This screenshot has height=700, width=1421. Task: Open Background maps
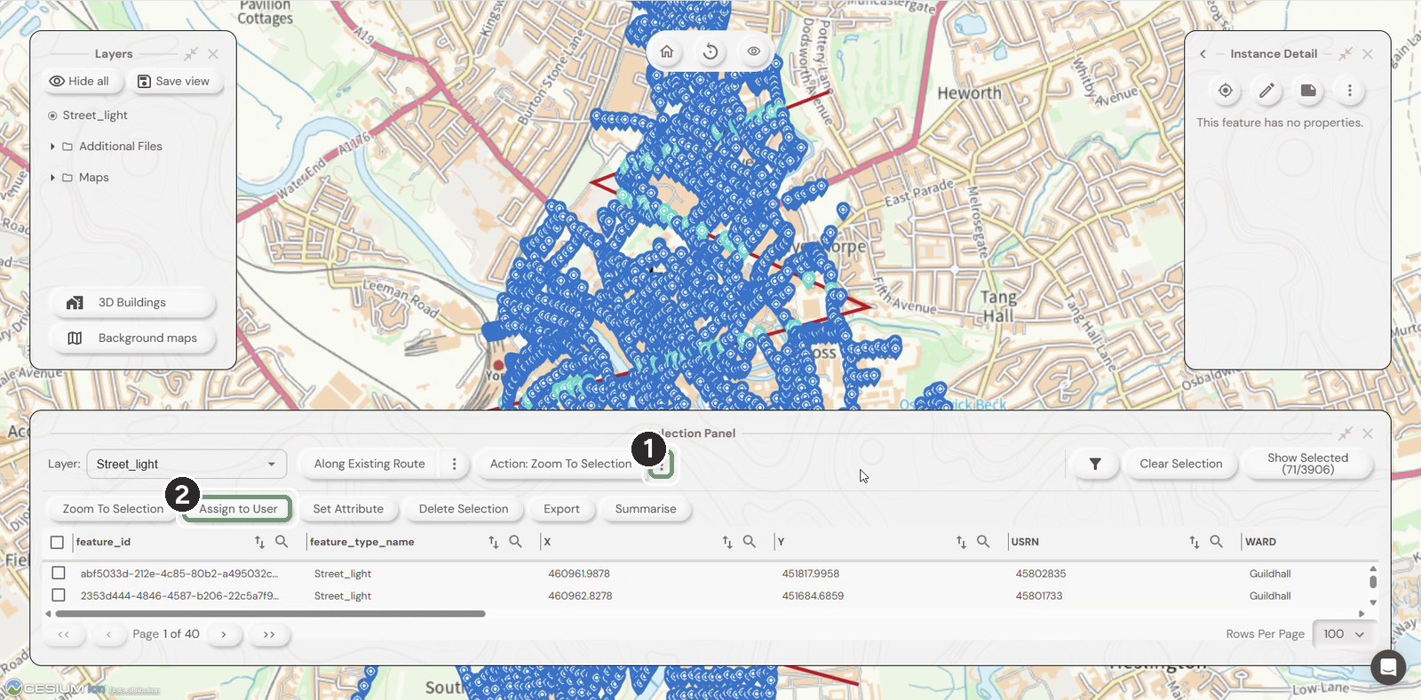click(x=132, y=338)
